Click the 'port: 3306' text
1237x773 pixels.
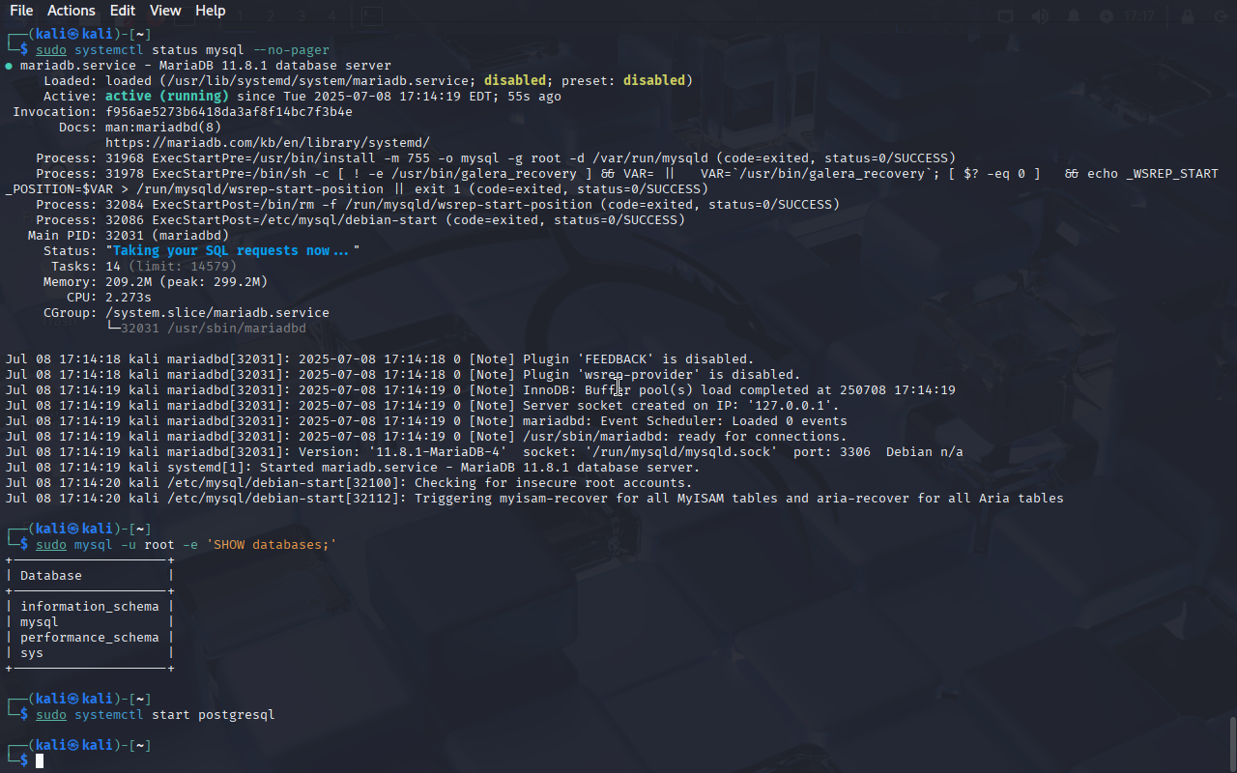832,451
